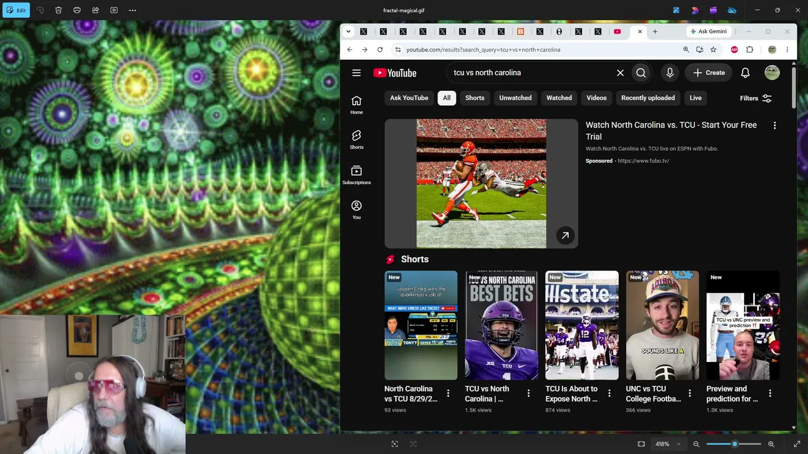Select the Recently uploaded chip
808x454 pixels.
648,98
